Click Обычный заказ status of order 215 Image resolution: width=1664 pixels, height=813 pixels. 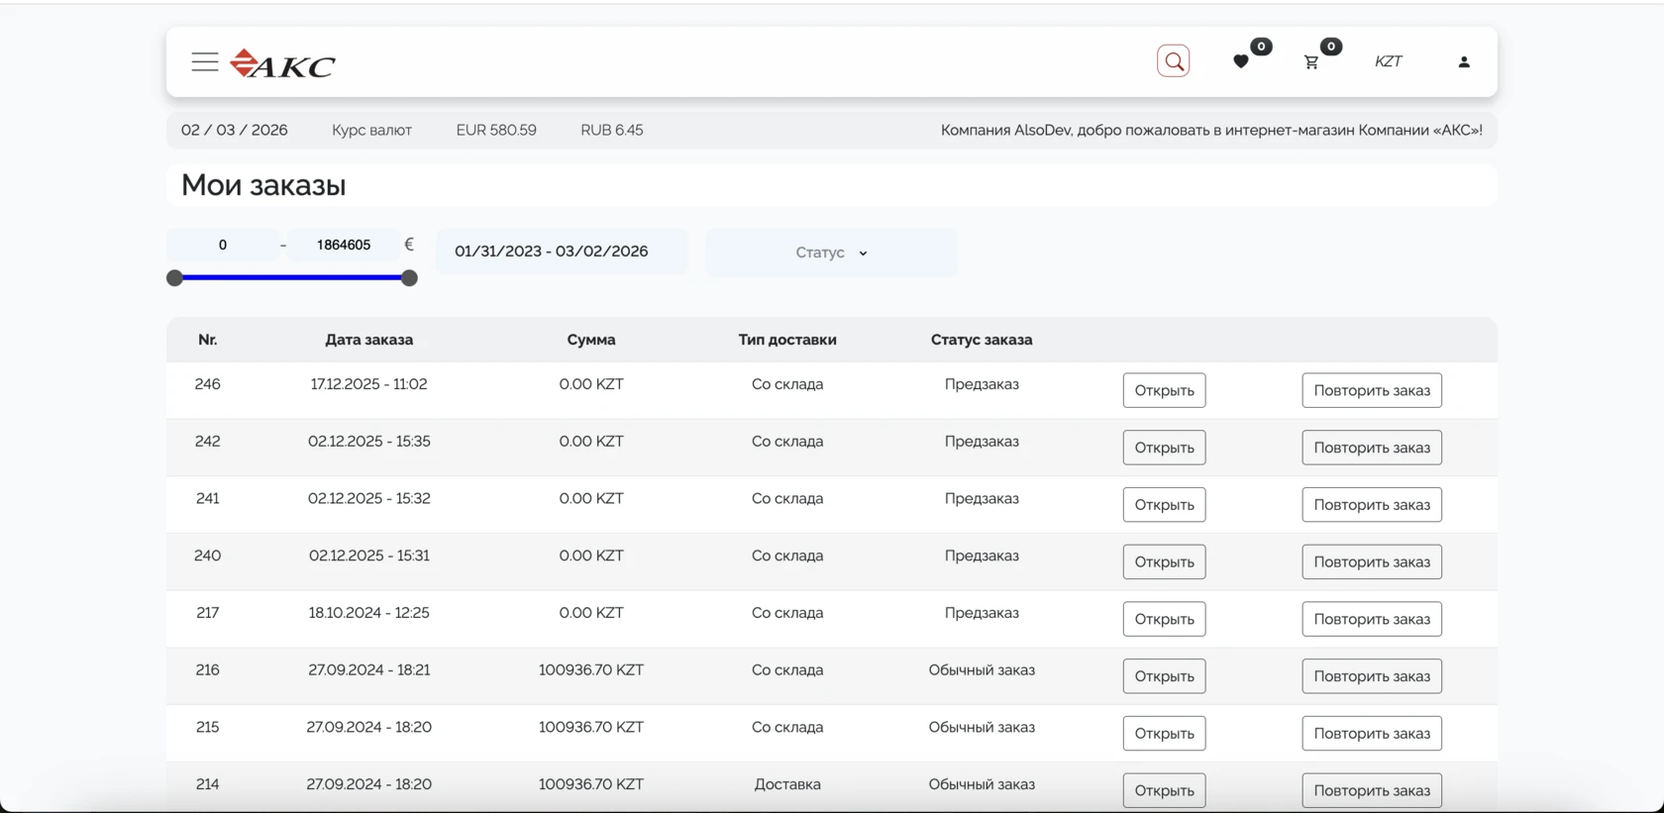click(x=982, y=727)
